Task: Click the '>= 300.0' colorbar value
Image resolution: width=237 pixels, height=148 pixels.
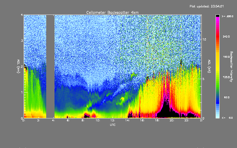Action: coord(228,16)
